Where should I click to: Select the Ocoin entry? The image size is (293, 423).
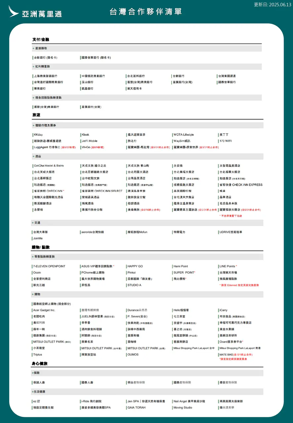coord(37,273)
